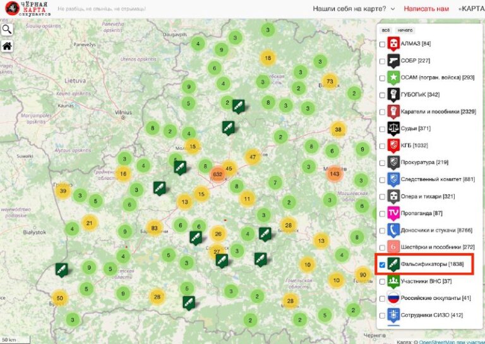Enable the СОБР [227] checkbox
The image size is (485, 344).
(382, 61)
